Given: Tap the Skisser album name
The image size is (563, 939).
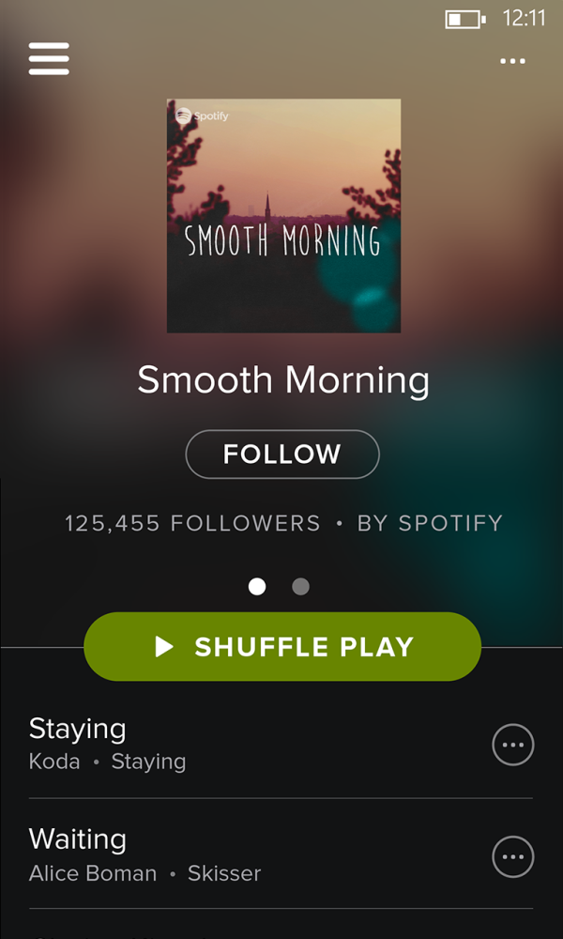Looking at the screenshot, I should [224, 873].
